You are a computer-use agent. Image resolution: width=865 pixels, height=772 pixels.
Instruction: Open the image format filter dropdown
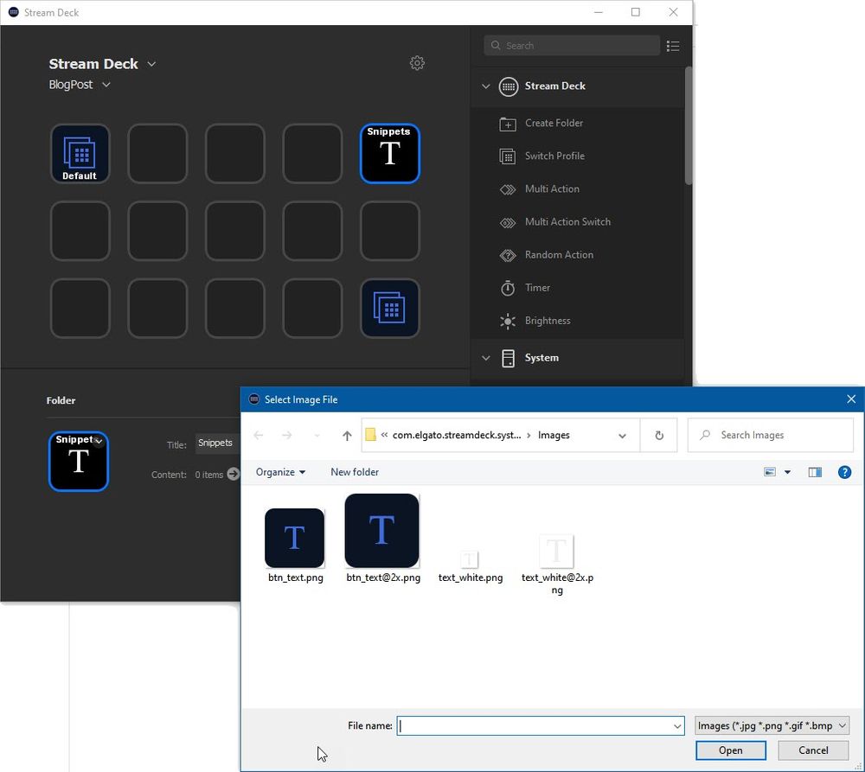771,725
